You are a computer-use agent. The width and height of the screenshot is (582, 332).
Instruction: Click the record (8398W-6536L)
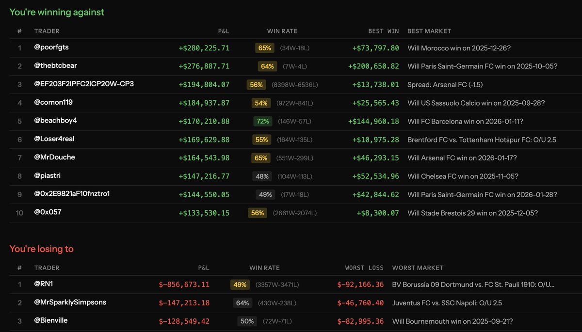pos(295,85)
